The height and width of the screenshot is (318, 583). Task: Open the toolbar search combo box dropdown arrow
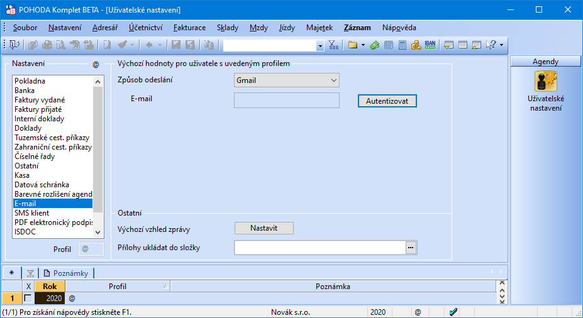pyautogui.click(x=320, y=46)
